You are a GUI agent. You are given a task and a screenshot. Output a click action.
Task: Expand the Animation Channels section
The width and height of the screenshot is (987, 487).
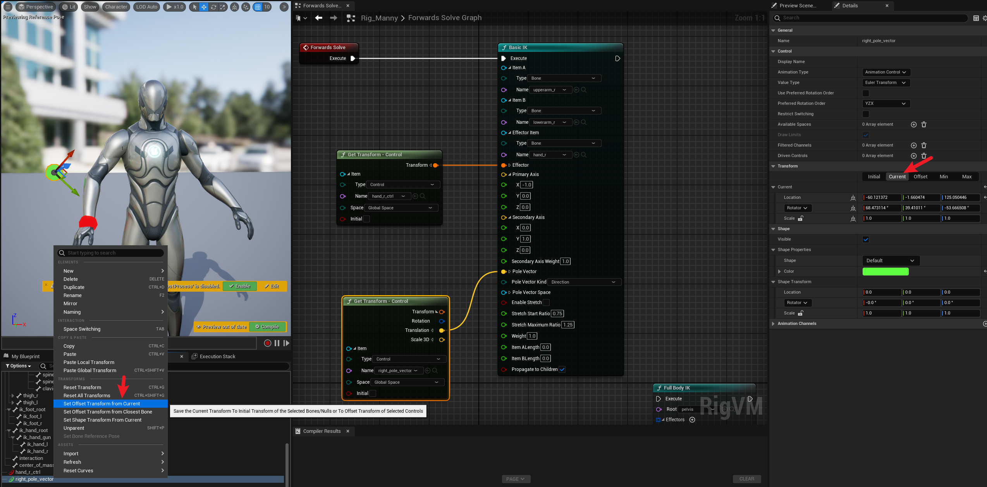773,324
